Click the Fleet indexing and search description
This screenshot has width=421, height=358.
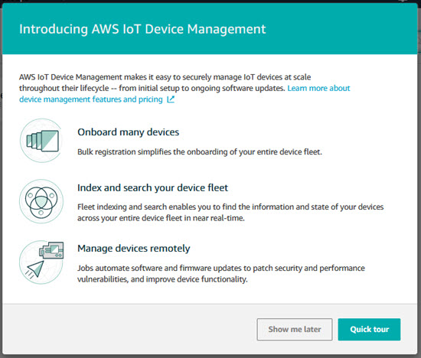coord(230,213)
